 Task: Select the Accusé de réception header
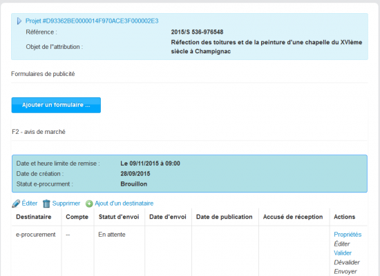(293, 217)
